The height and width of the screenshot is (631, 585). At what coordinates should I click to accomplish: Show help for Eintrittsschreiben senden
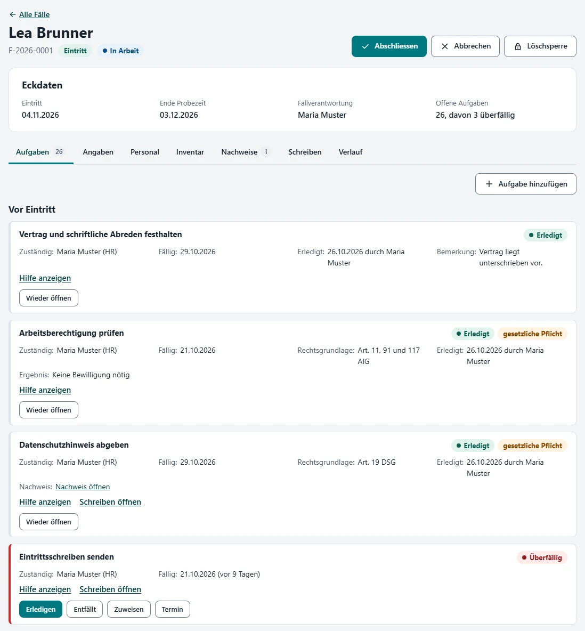[x=45, y=589]
